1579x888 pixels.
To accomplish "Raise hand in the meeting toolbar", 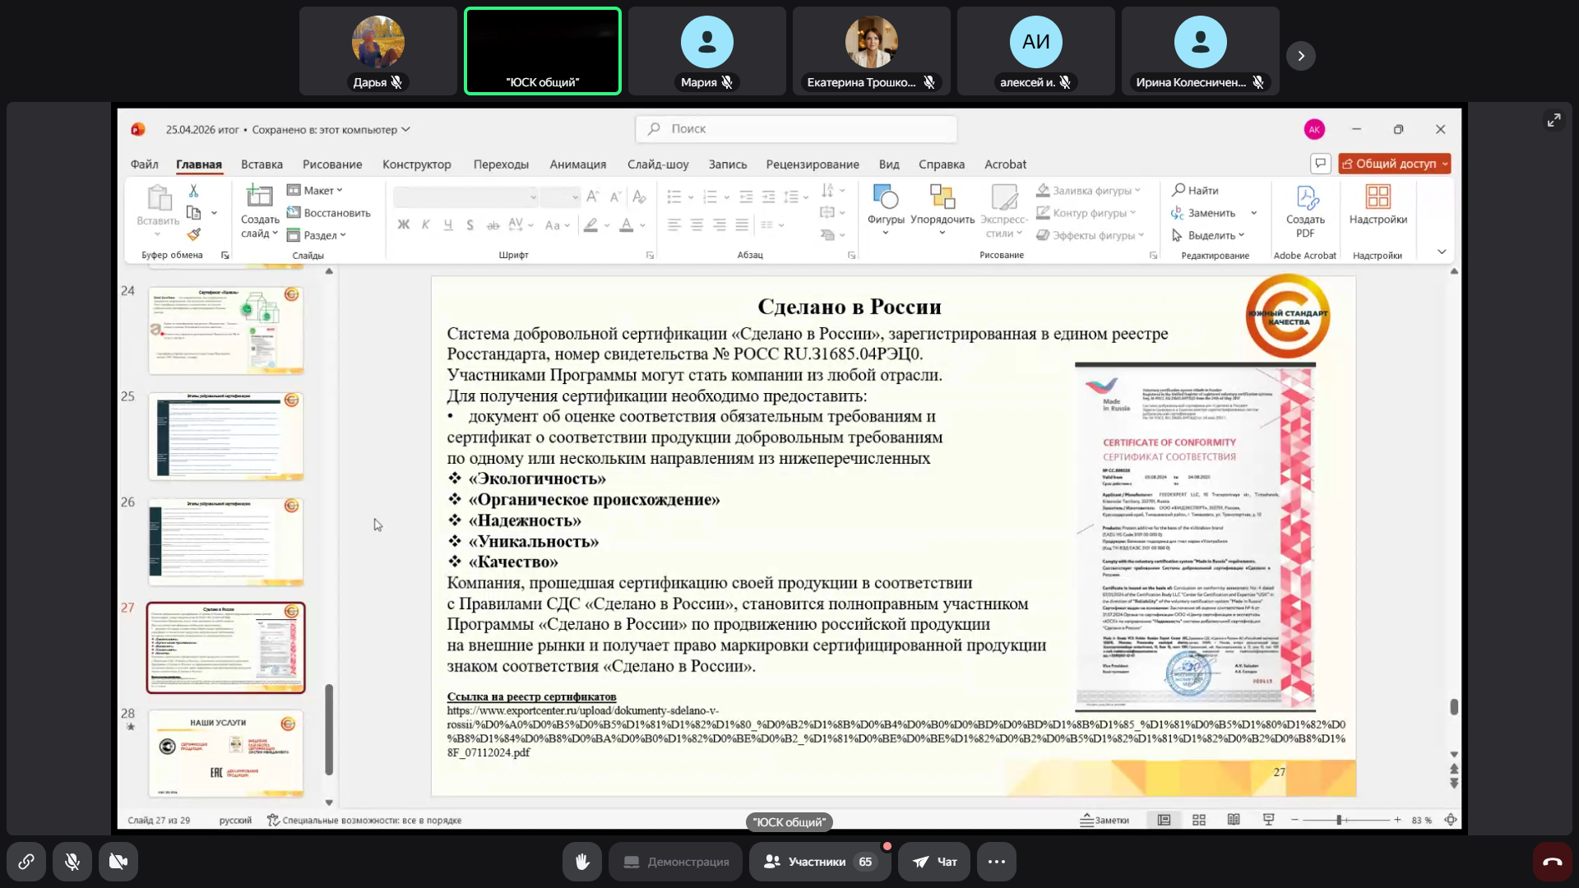I will coord(582,862).
